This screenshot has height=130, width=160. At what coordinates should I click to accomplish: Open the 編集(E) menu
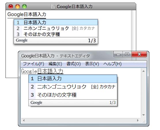[55, 64]
